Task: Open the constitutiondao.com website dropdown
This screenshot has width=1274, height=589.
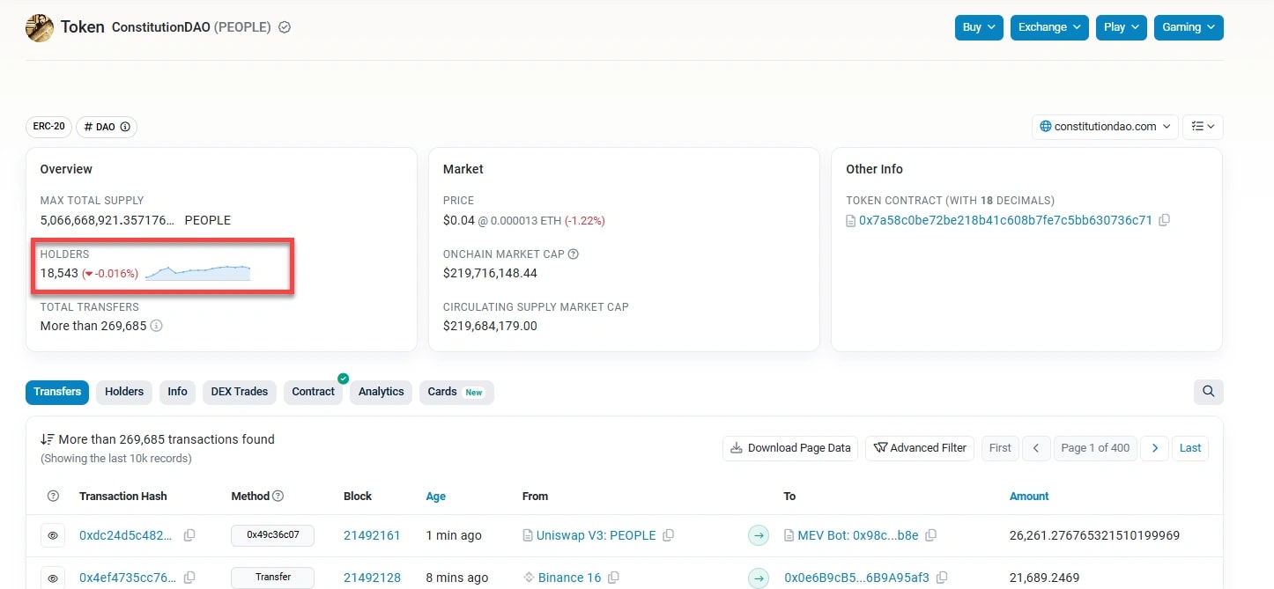Action: (x=1105, y=127)
